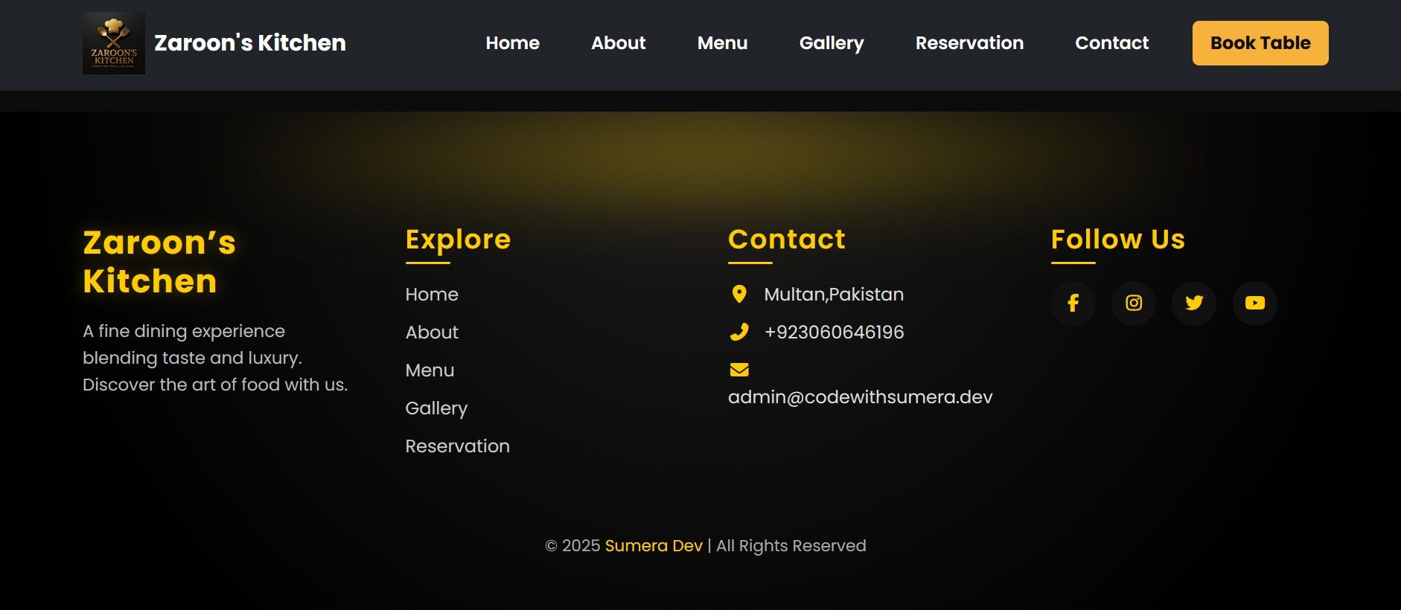1401x610 pixels.
Task: Open Reservation in the top navbar
Action: pyautogui.click(x=970, y=43)
